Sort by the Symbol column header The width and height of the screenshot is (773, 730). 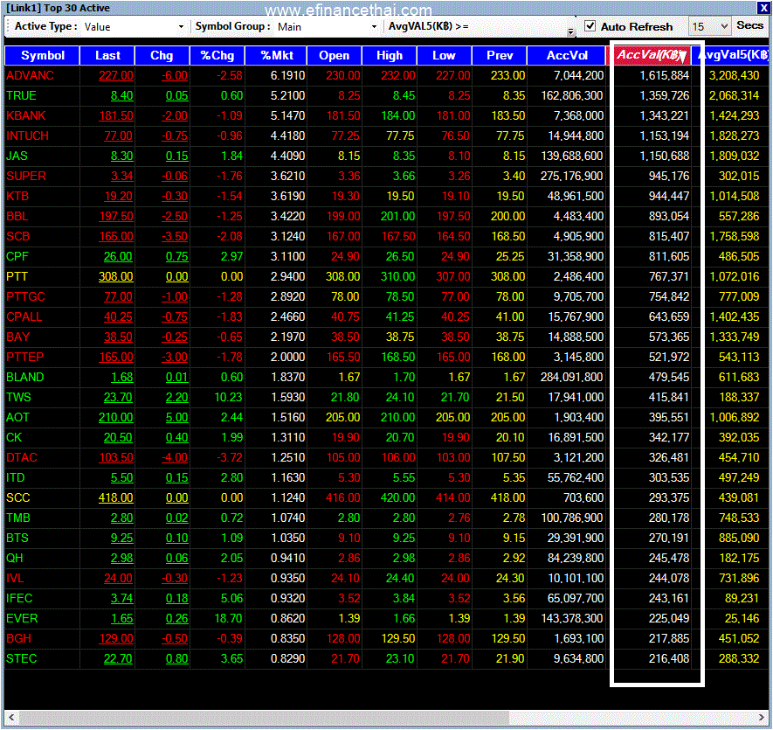click(43, 55)
